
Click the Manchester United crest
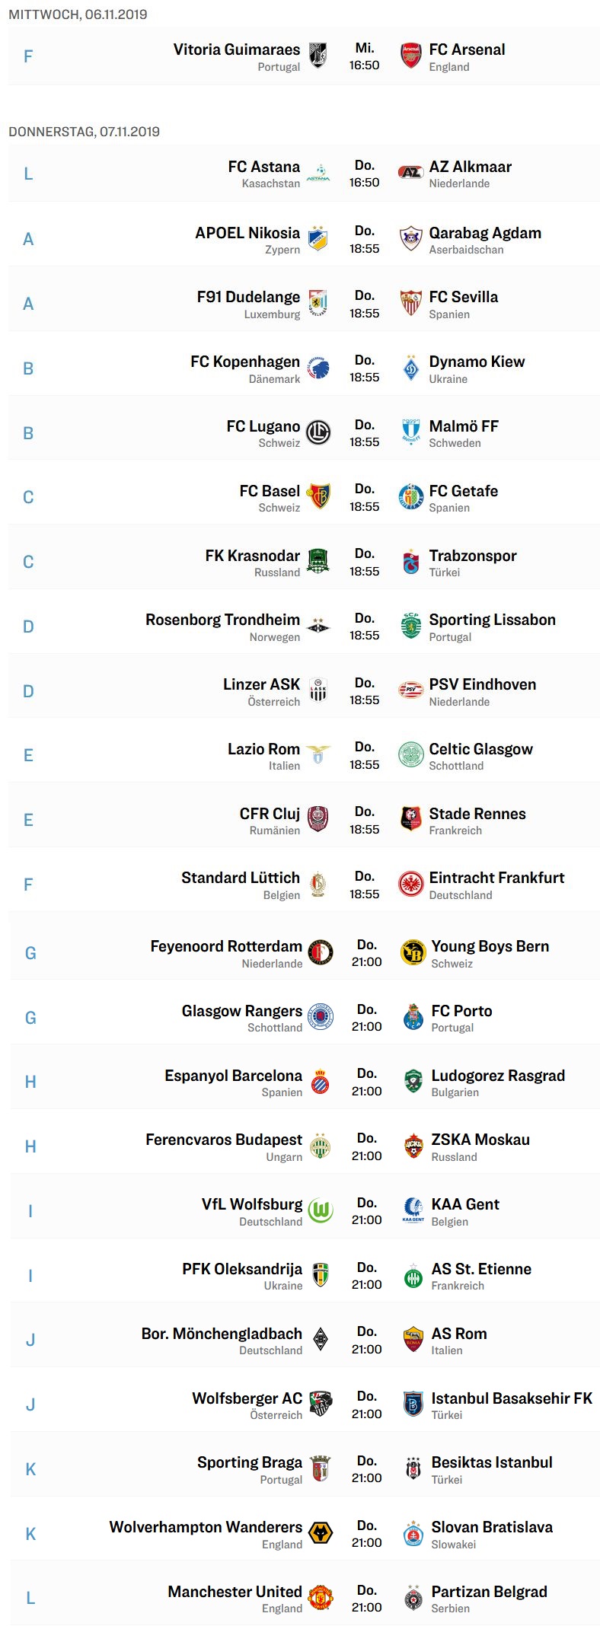321,1598
